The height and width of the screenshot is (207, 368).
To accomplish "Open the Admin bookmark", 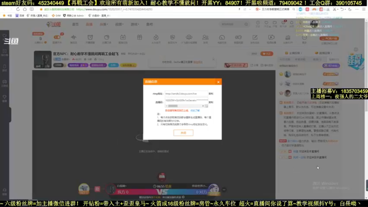I will click(73, 16).
